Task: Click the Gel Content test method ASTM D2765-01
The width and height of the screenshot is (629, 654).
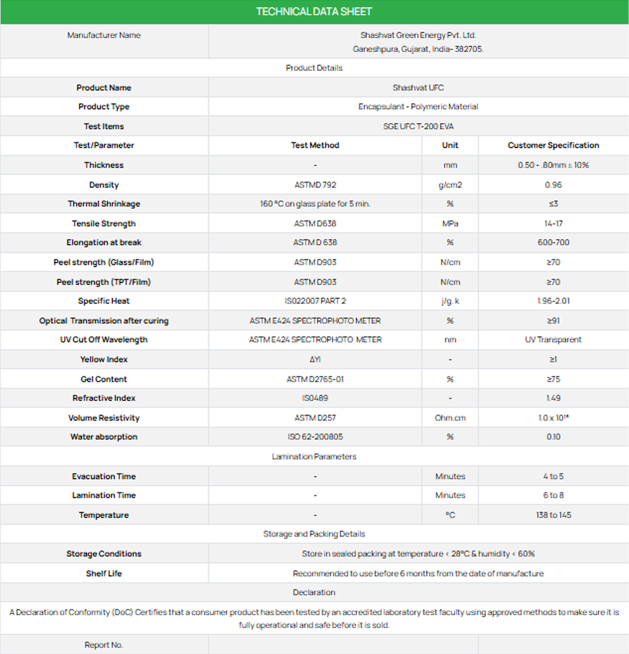Action: pyautogui.click(x=315, y=379)
